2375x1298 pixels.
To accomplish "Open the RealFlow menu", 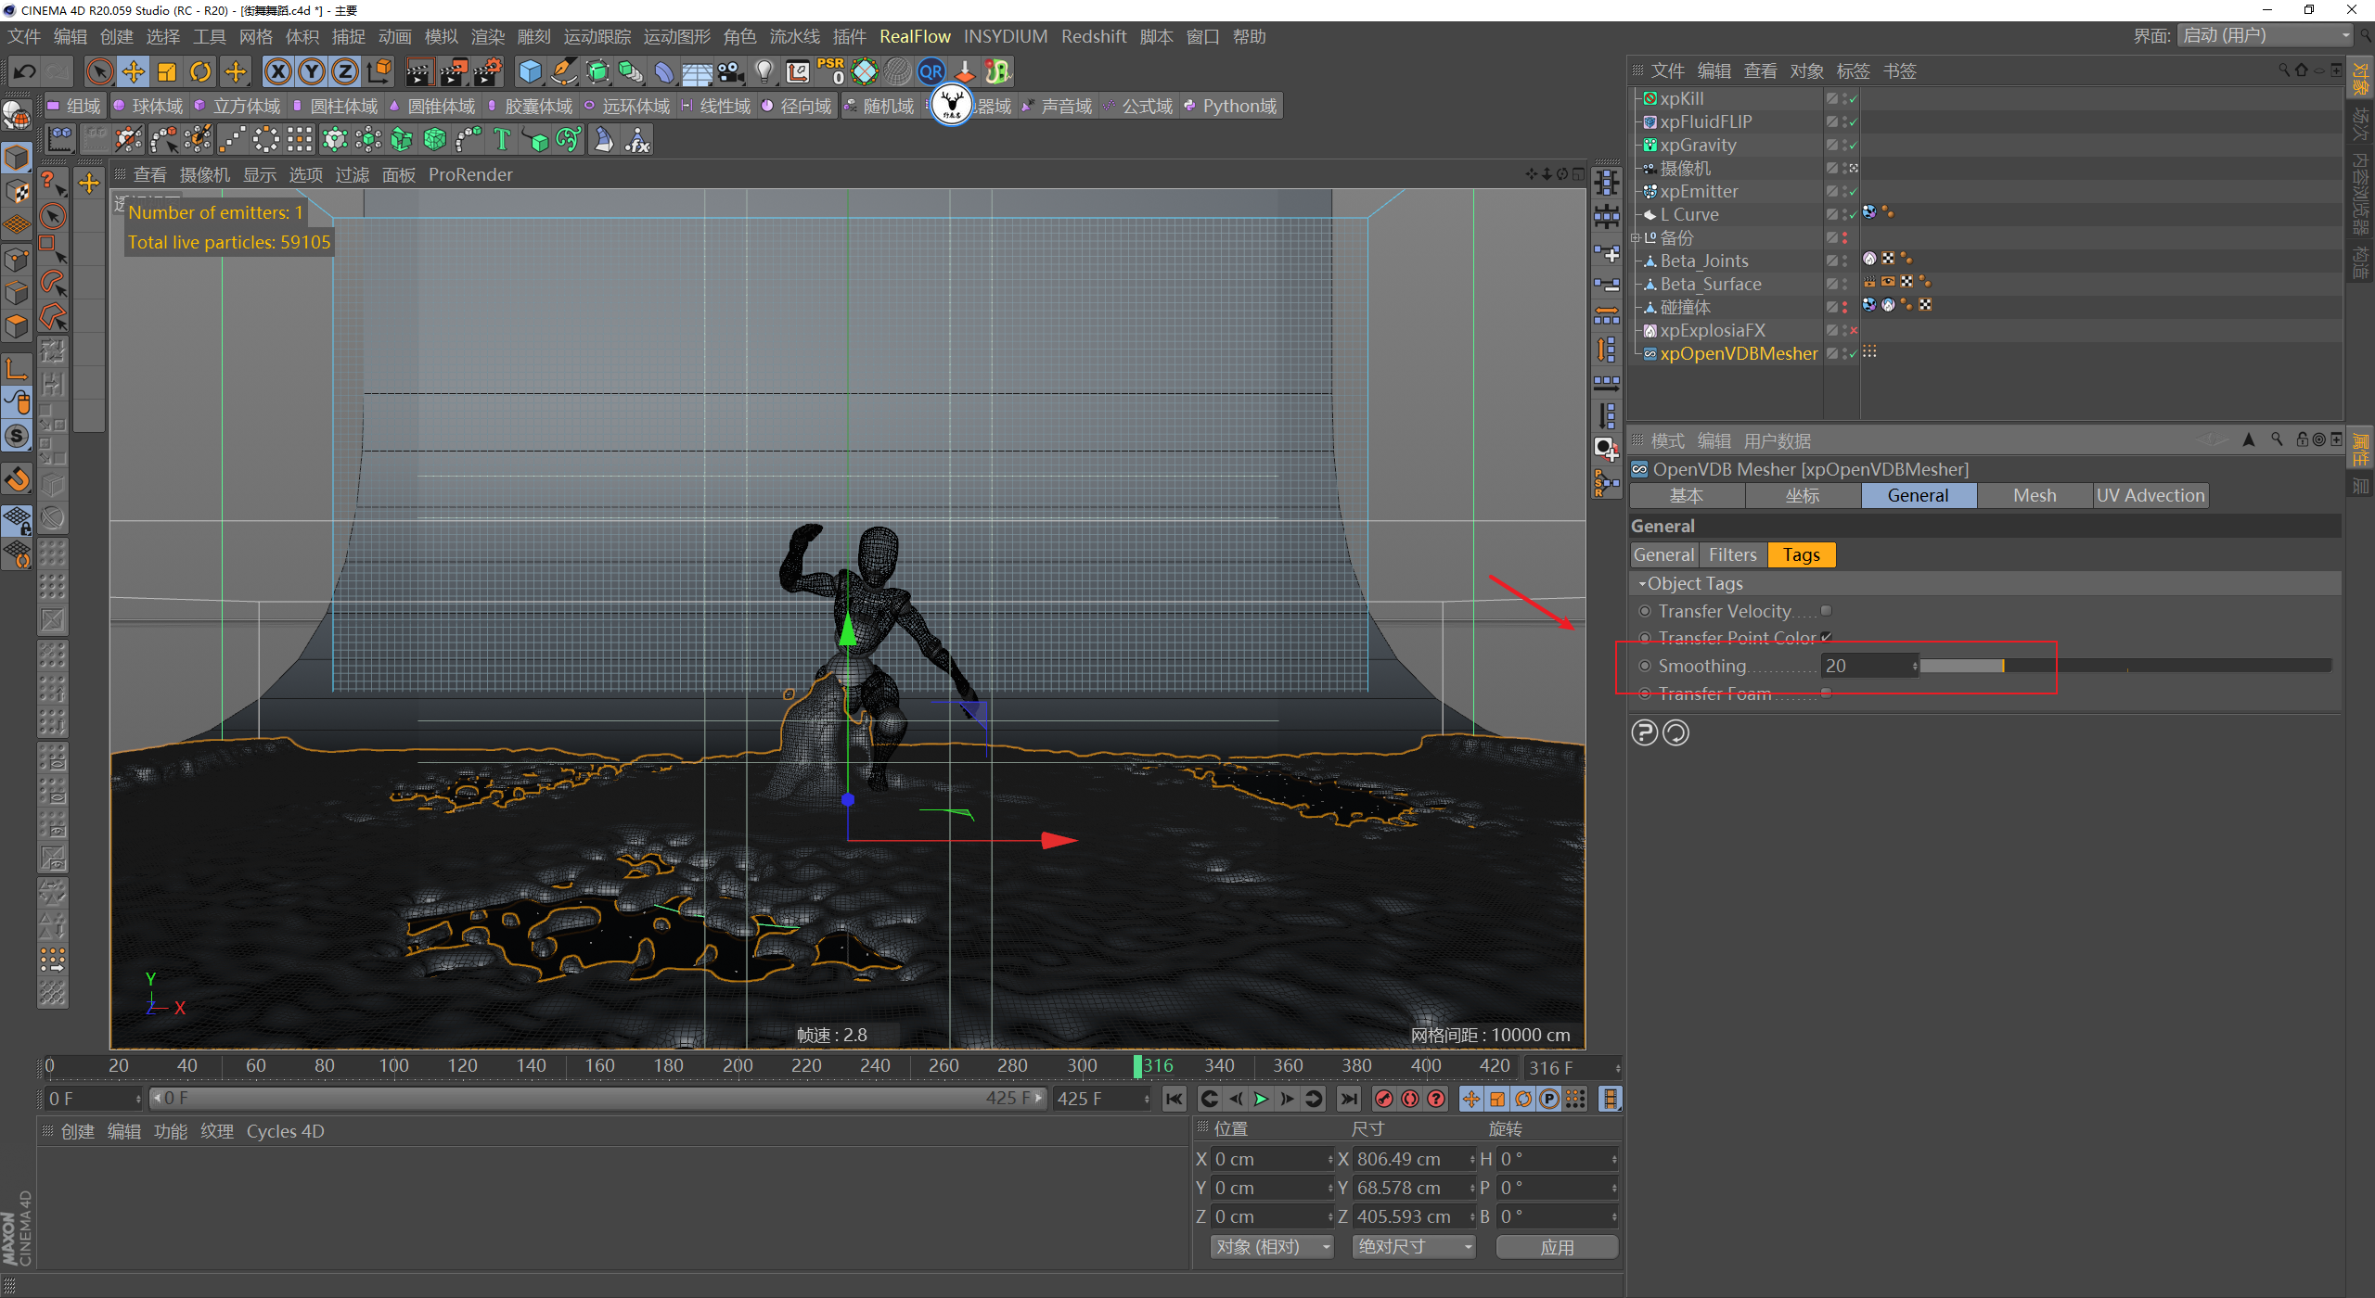I will click(x=914, y=36).
